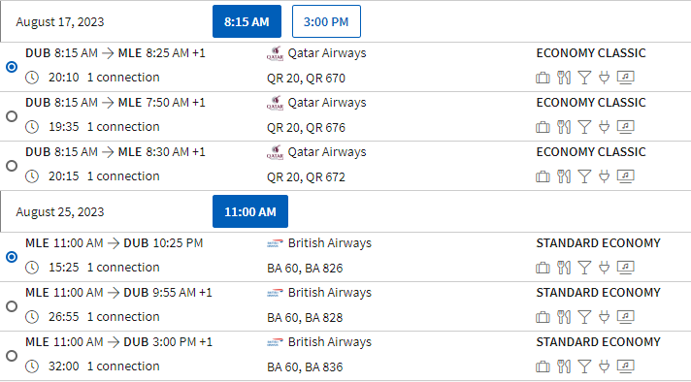Select the flight arriving MLE 7:50 AM +1
Image resolution: width=691 pixels, height=382 pixels.
tap(12, 116)
